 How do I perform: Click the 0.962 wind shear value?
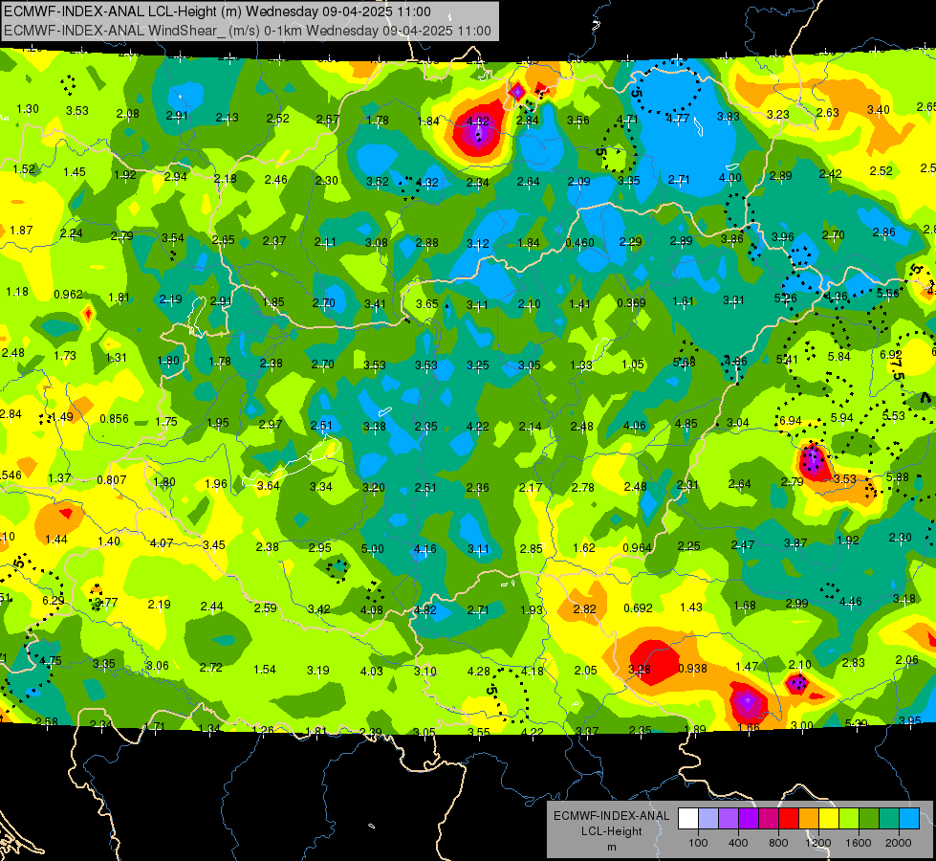tap(68, 294)
